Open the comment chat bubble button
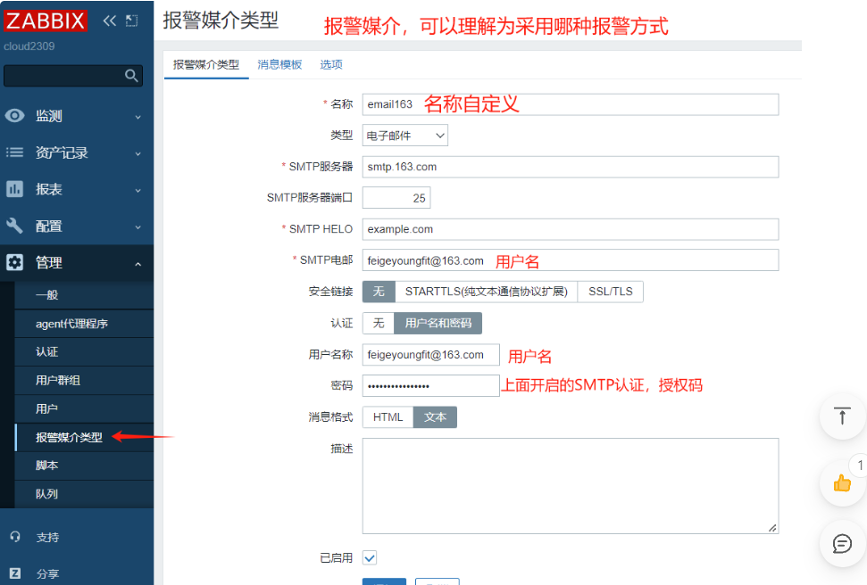This screenshot has height=585, width=867. click(x=842, y=543)
